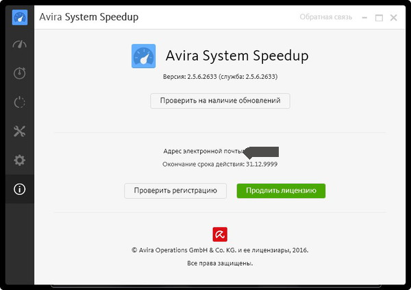The height and width of the screenshot is (290, 411).
Task: Minimize the Avira System Speedup window
Action: [361, 16]
